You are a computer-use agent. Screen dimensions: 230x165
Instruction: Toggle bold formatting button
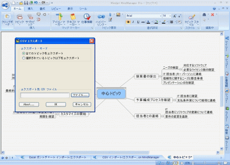128,22
